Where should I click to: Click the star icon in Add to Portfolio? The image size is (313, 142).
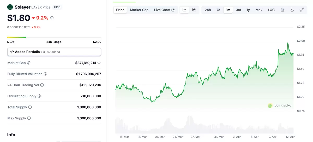tap(12, 52)
